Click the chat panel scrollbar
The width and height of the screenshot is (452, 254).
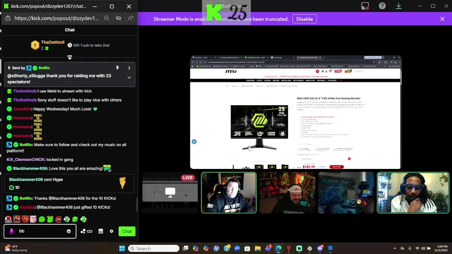[137, 205]
